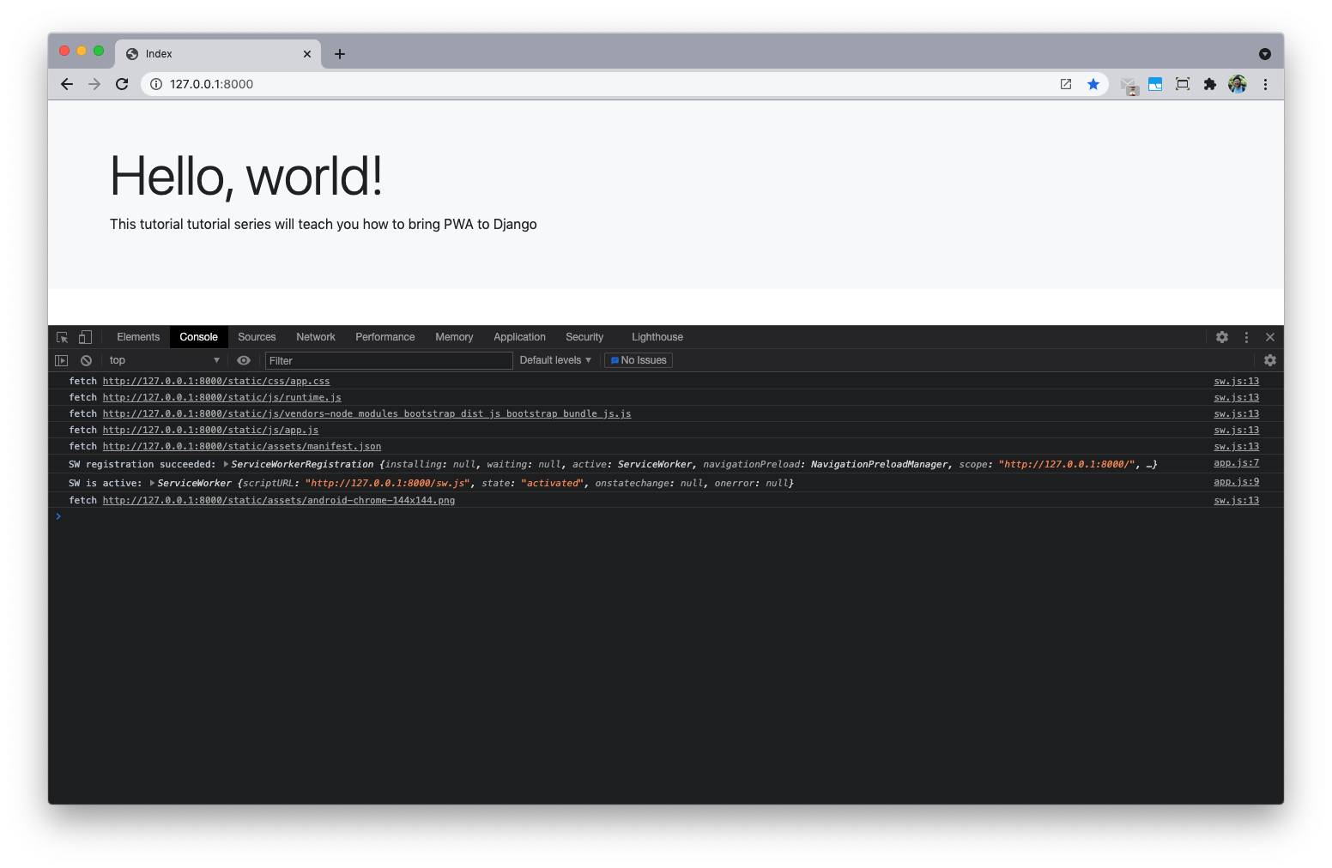Clear the console with the ban icon

coord(86,360)
